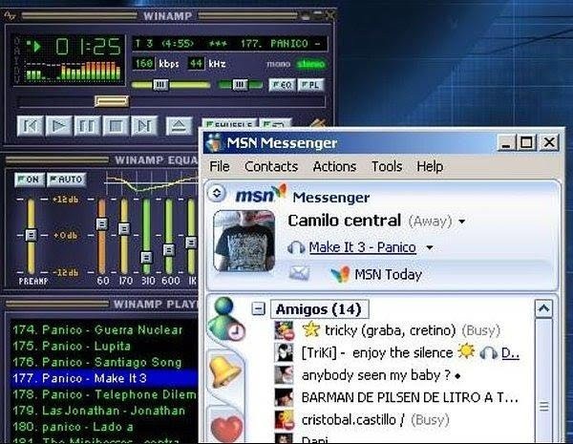Click the msn butterfly logo
Screen dimensions: 573x444
tap(261, 194)
